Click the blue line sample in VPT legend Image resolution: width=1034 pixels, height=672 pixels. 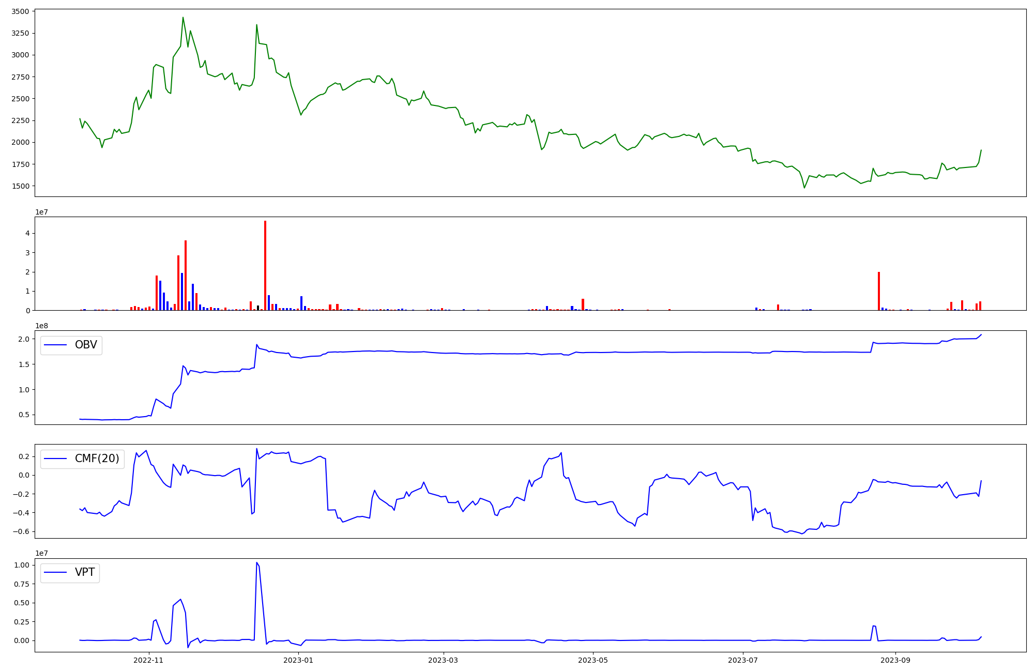[56, 572]
